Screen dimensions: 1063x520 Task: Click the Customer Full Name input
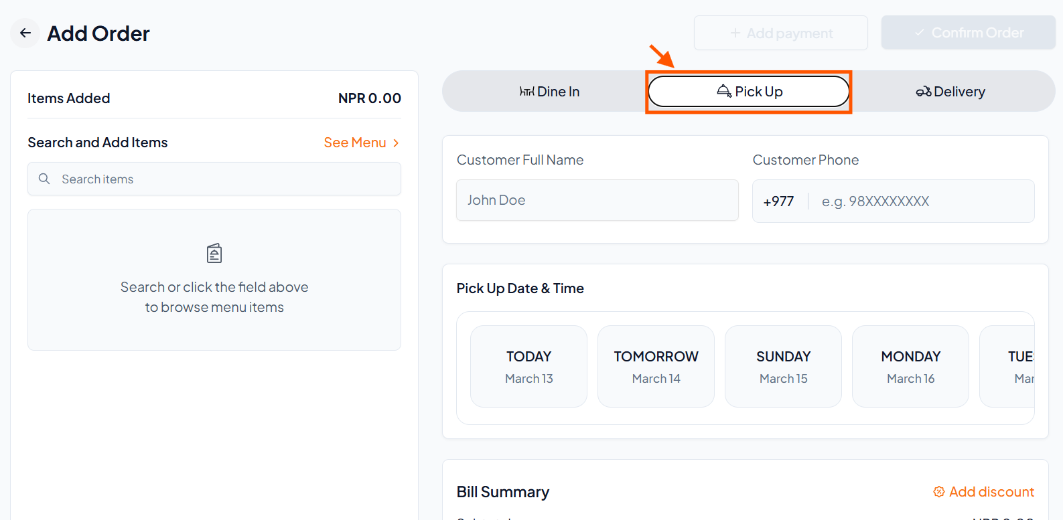[x=597, y=200]
